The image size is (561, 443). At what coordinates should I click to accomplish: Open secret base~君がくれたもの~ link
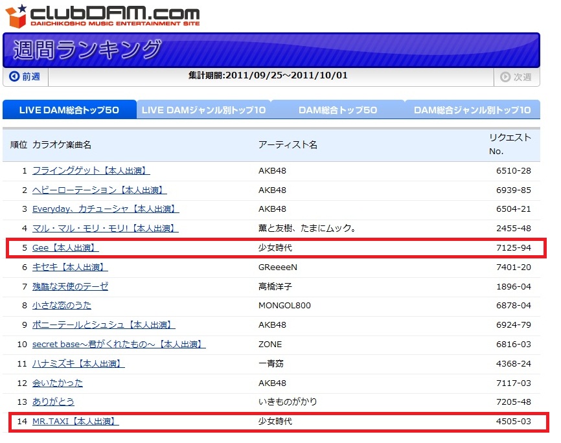pyautogui.click(x=119, y=345)
